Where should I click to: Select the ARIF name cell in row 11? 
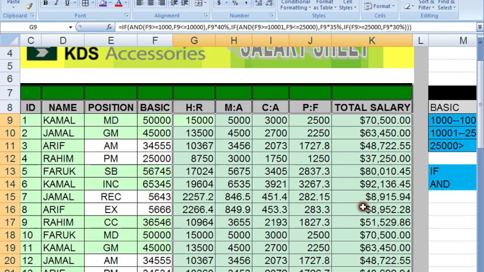[63, 146]
